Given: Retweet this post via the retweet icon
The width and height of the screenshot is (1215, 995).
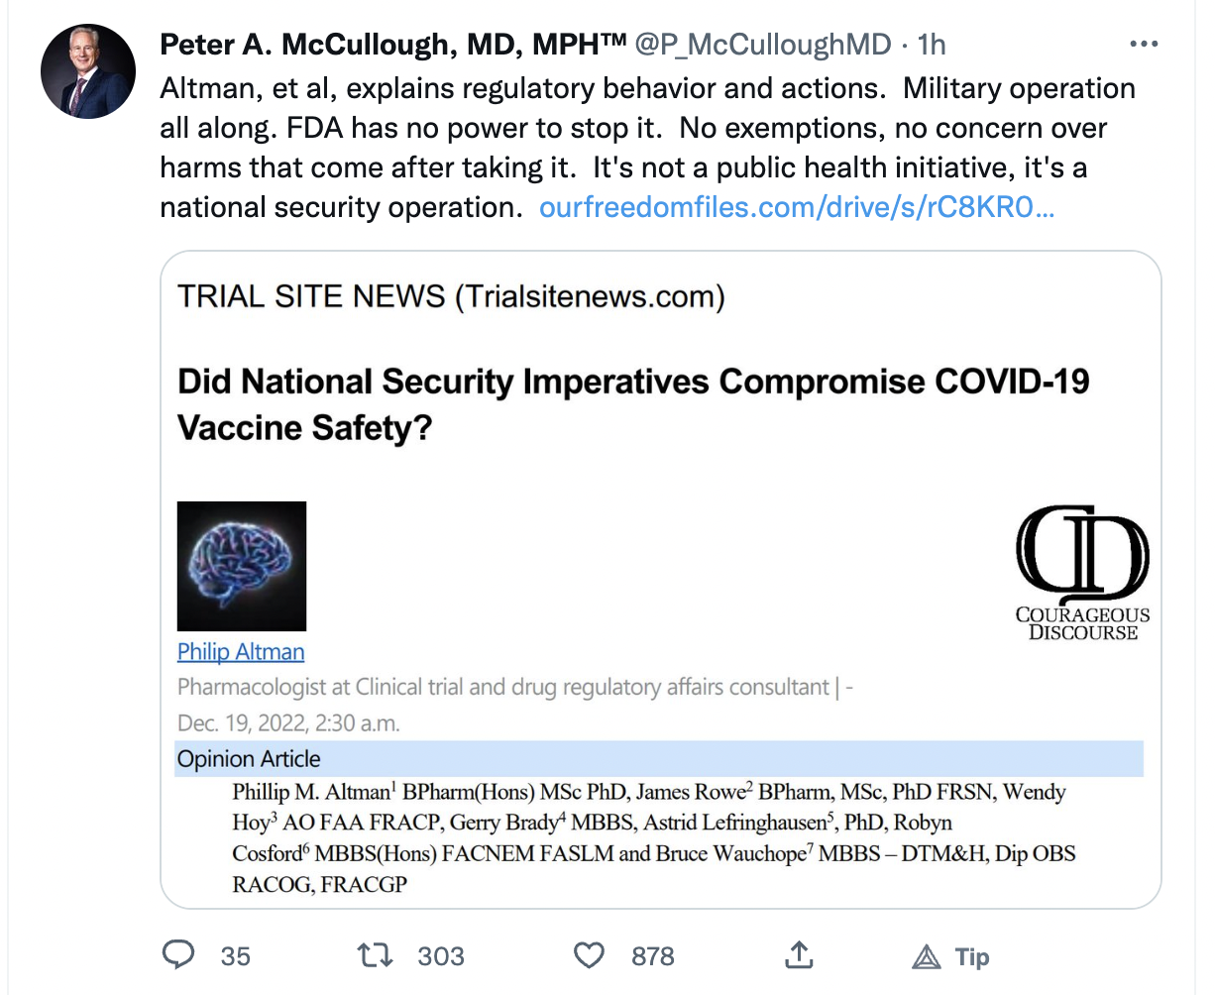Looking at the screenshot, I should (x=376, y=955).
